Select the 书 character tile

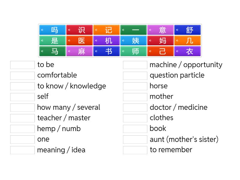(108, 51)
